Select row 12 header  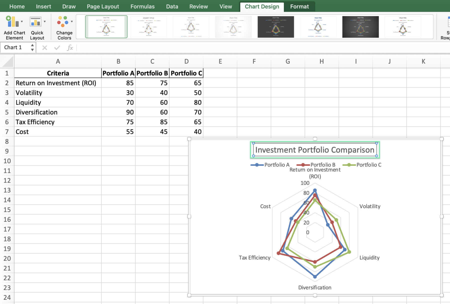pos(7,180)
